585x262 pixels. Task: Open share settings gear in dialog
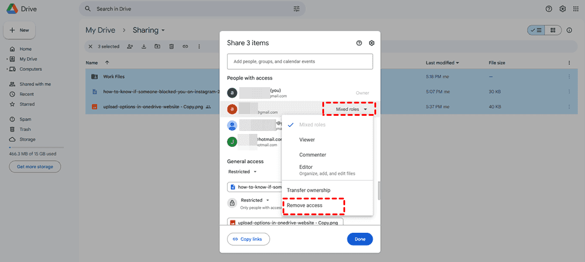[x=371, y=43]
